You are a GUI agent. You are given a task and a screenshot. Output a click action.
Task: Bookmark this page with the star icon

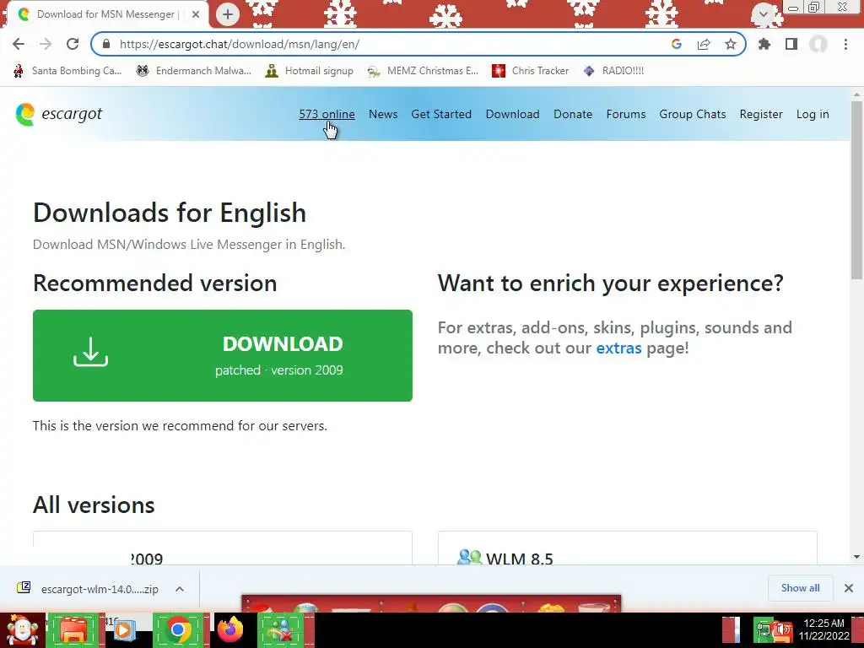tap(731, 44)
